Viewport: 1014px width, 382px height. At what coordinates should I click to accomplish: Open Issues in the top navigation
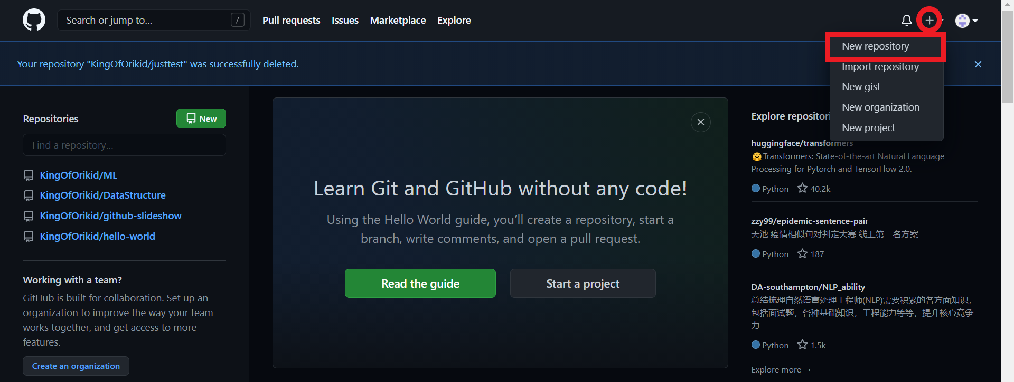[345, 20]
